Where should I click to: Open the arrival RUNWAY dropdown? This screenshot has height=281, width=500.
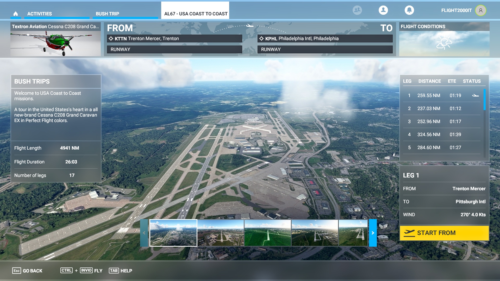tap(325, 49)
